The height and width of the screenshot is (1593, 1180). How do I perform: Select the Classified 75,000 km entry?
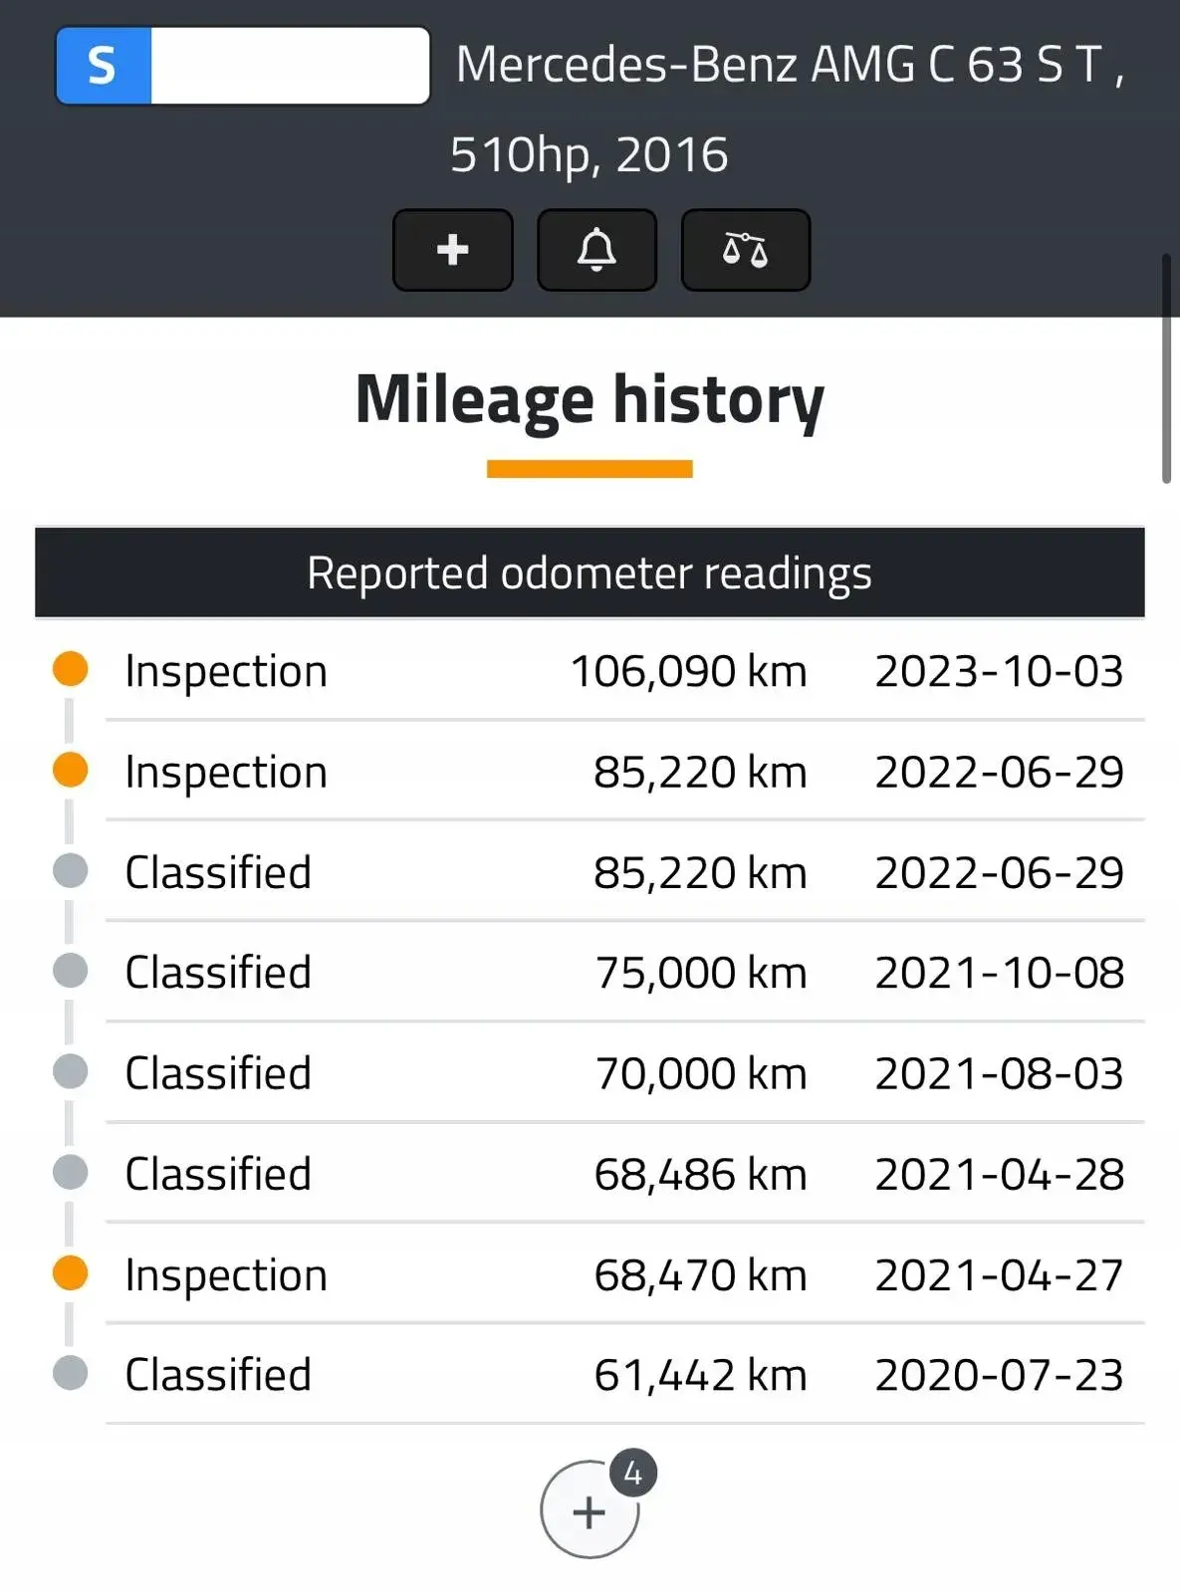point(624,972)
